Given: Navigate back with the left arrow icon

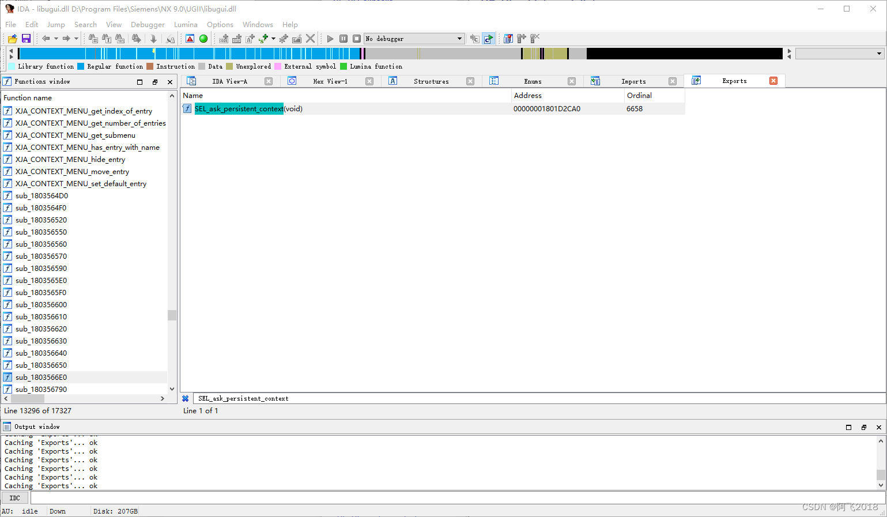Looking at the screenshot, I should pyautogui.click(x=46, y=38).
